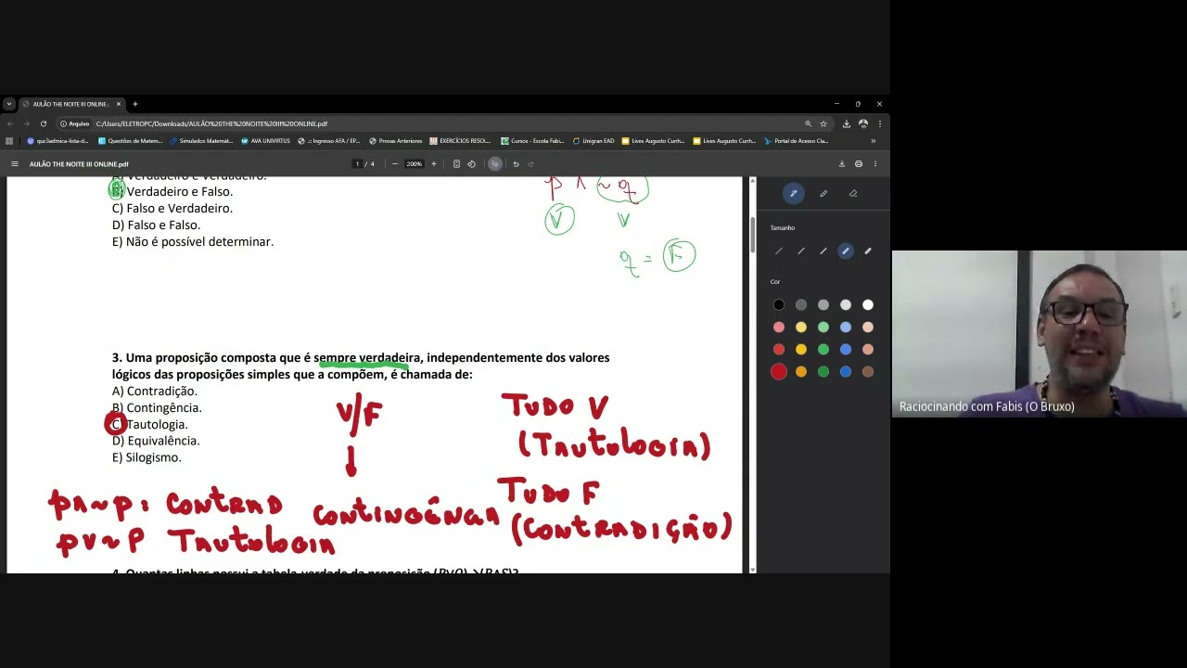
Task: Open Questões de Matem... bookmark
Action: pyautogui.click(x=130, y=141)
